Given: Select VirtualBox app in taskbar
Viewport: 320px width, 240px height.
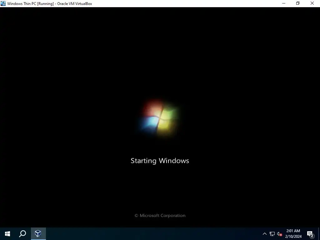Looking at the screenshot, I should point(38,234).
